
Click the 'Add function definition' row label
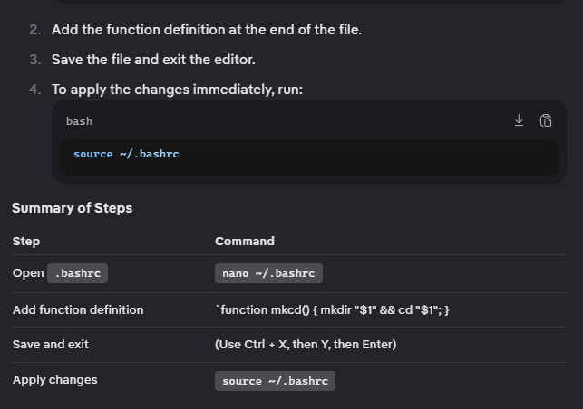[78, 309]
